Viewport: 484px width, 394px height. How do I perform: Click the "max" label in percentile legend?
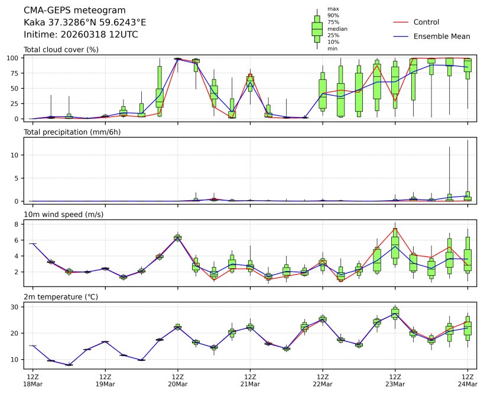tap(333, 9)
